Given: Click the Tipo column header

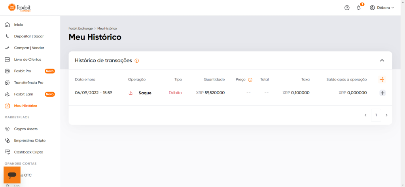Looking at the screenshot, I should coord(178,80).
